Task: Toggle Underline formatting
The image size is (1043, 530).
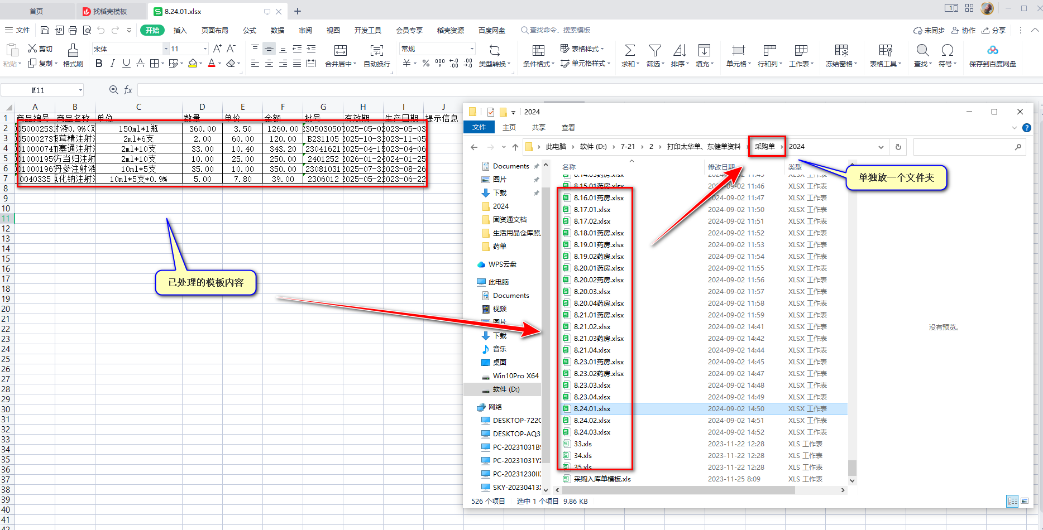Action: point(126,64)
